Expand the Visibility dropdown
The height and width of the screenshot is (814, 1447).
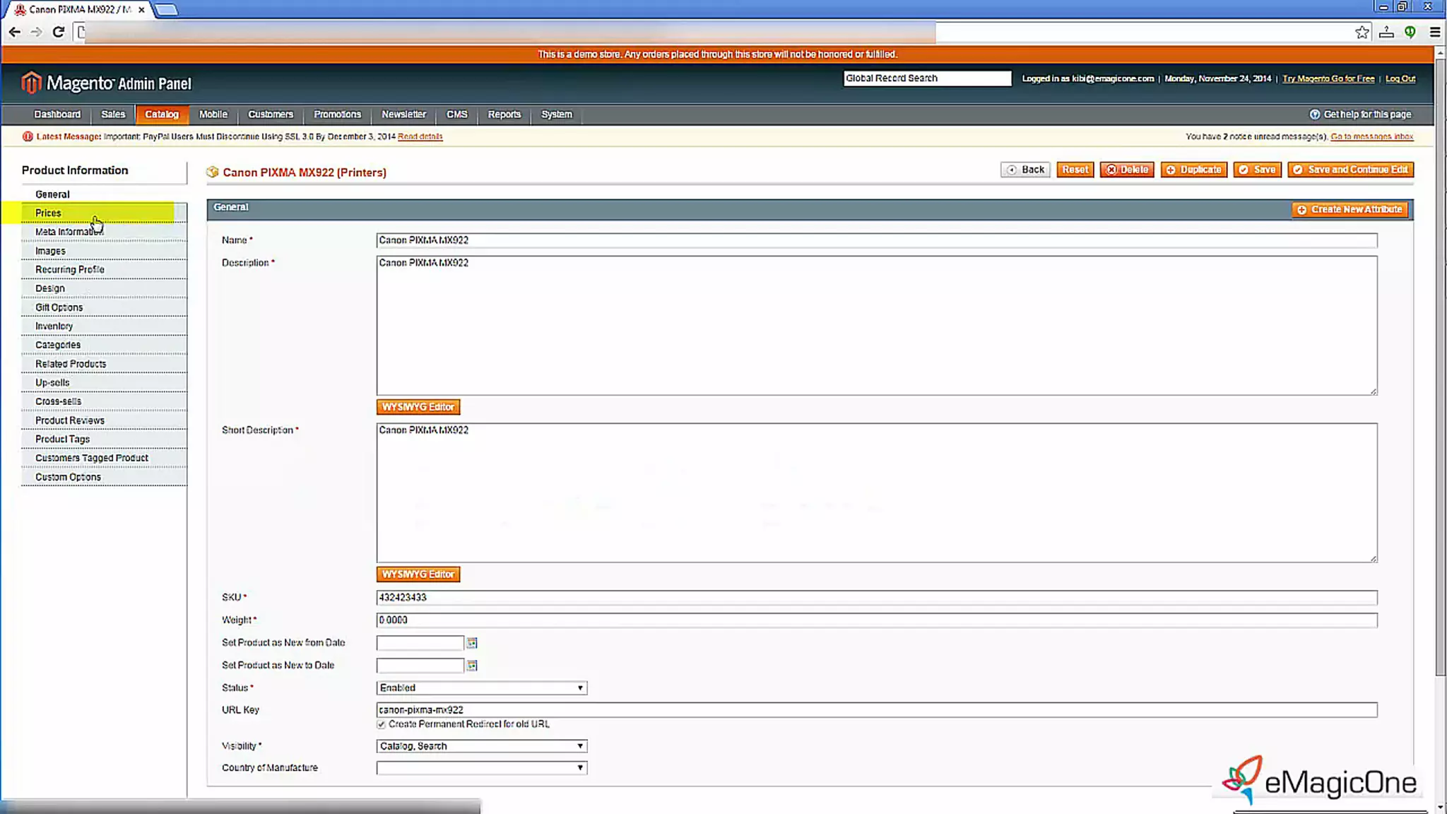[481, 746]
